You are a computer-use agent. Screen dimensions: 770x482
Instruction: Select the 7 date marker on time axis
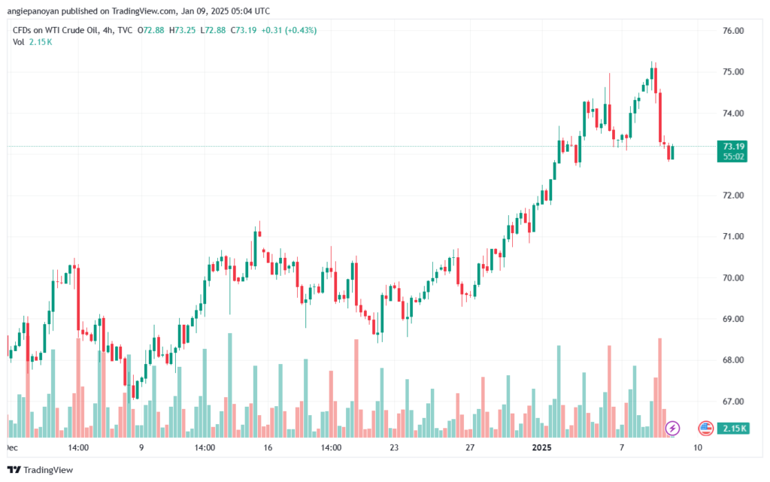pos(622,447)
